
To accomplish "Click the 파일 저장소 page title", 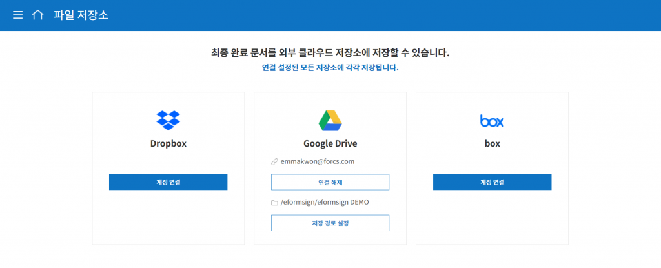I will [x=81, y=15].
